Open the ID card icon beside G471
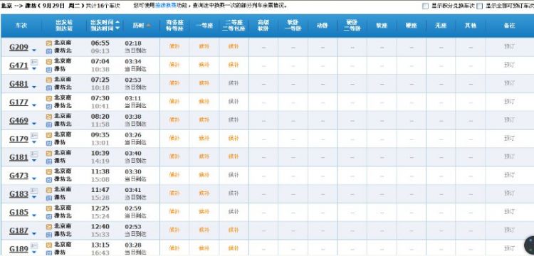 tap(34, 62)
